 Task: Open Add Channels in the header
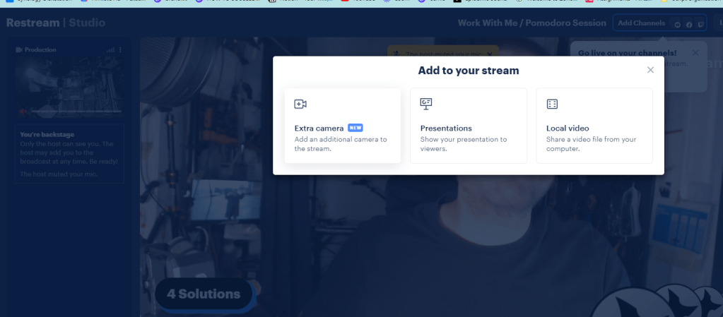pyautogui.click(x=642, y=23)
